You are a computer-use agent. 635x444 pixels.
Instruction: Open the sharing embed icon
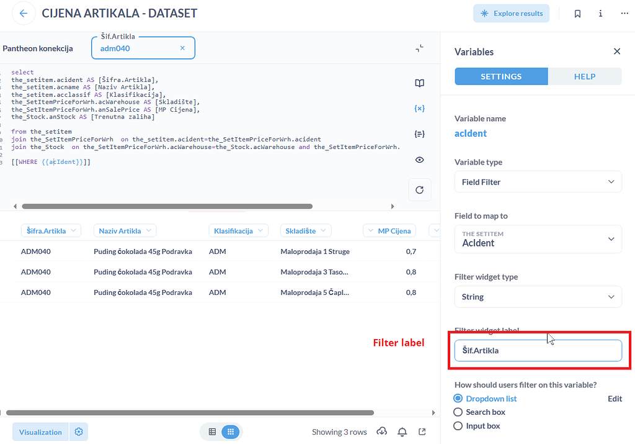[x=423, y=431]
